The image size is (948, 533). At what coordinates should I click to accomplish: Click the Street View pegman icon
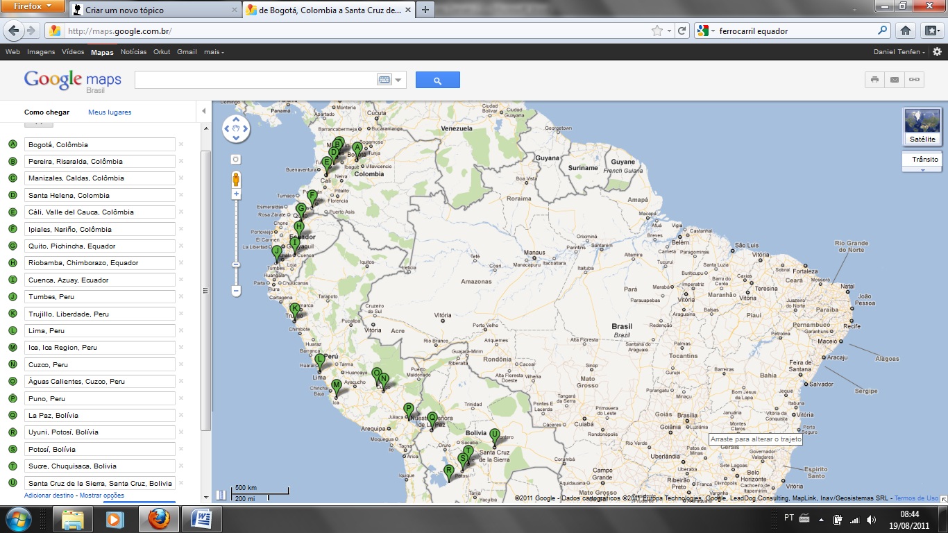236,179
